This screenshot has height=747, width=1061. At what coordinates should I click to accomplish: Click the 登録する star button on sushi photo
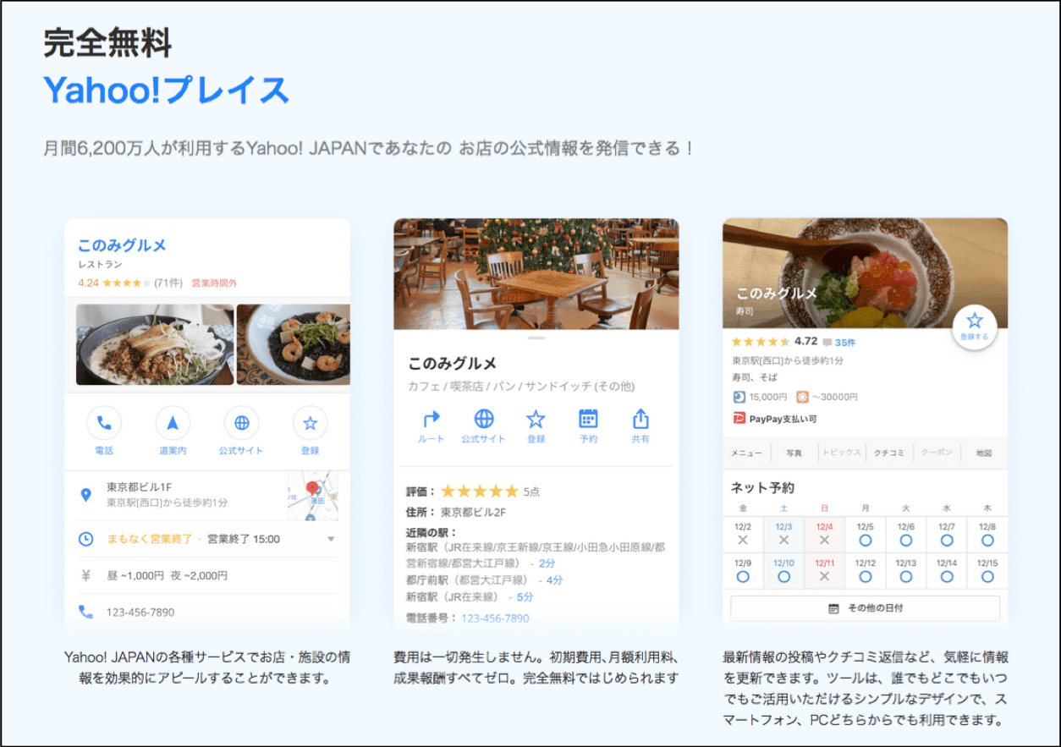[974, 325]
